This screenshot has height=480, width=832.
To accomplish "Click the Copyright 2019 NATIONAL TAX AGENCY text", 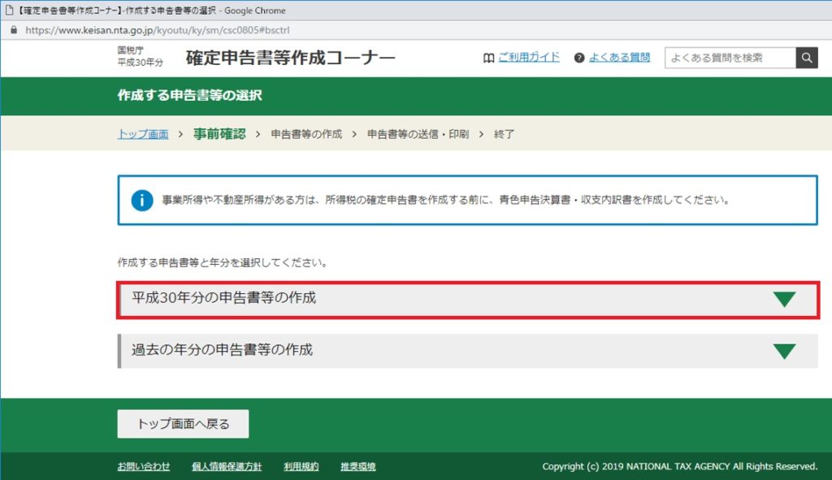I will 680,466.
